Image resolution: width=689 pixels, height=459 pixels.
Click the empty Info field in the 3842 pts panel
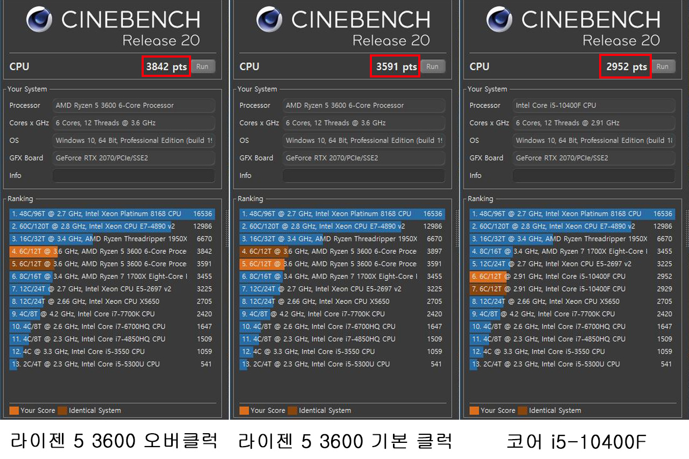pos(133,176)
